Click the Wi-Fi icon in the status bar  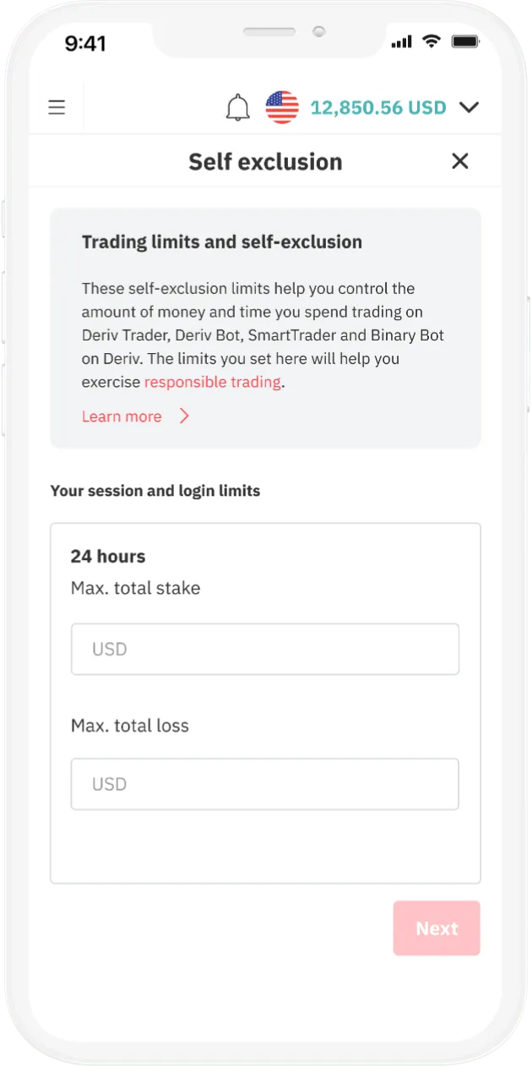point(431,41)
